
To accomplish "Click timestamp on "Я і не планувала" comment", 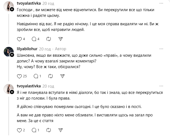I will click(x=48, y=86).
